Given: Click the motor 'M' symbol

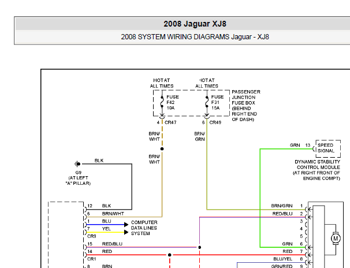Looking at the screenshot, I should (x=336, y=239).
